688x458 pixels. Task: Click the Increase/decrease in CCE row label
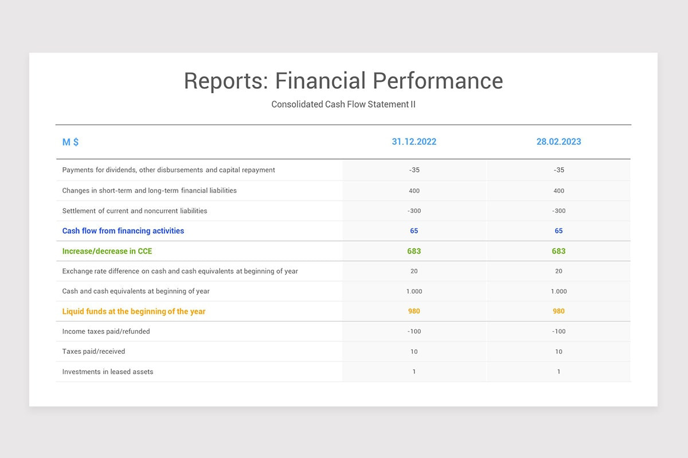pyautogui.click(x=108, y=251)
